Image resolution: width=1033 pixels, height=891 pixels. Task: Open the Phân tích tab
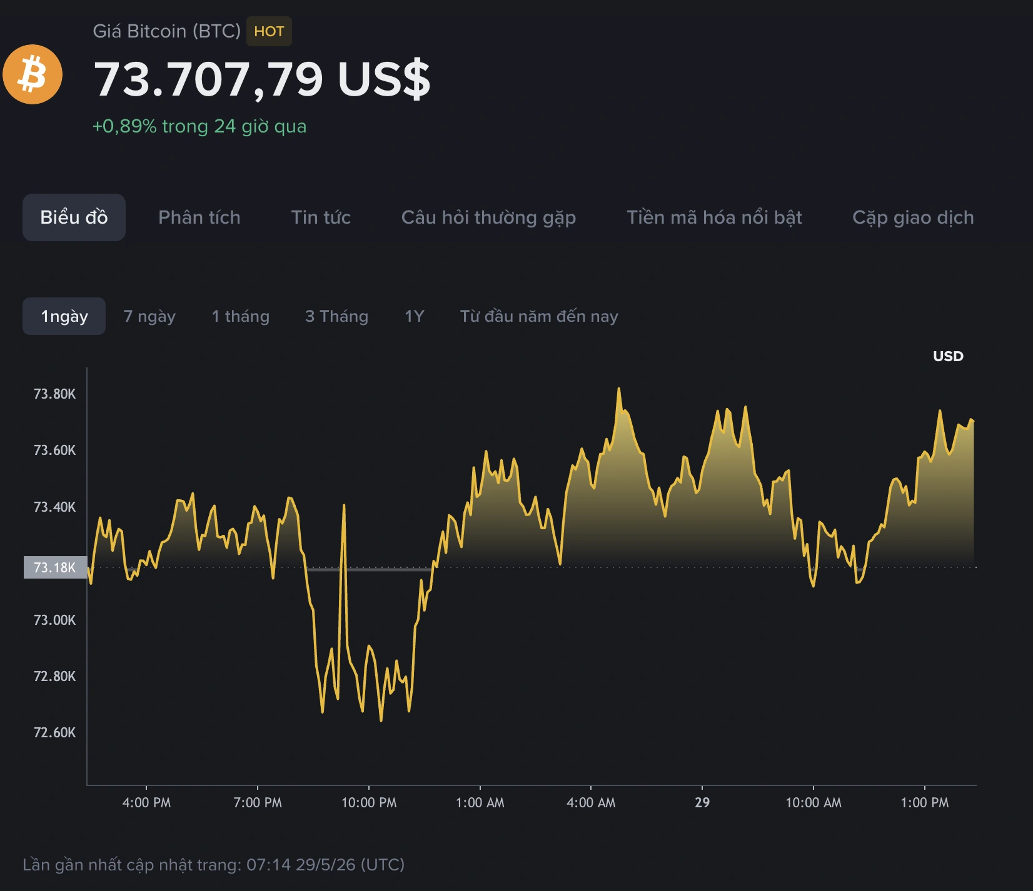pos(199,217)
